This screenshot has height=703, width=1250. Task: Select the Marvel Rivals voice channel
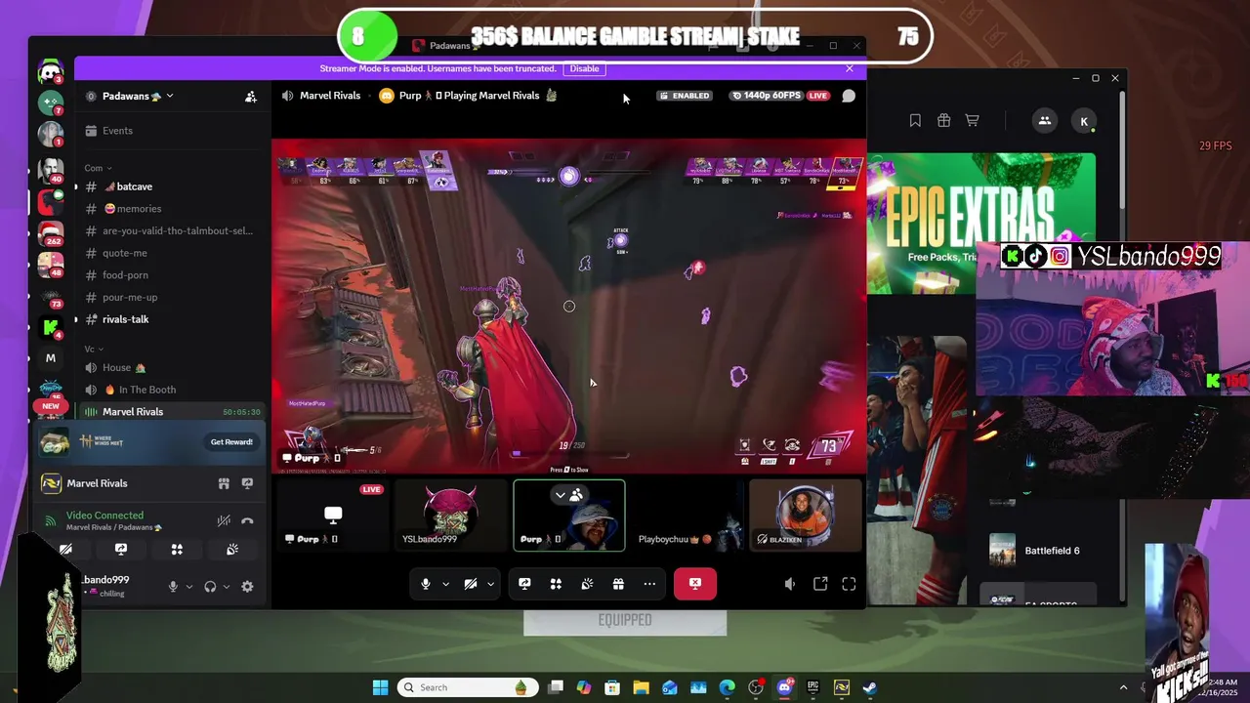(x=172, y=412)
